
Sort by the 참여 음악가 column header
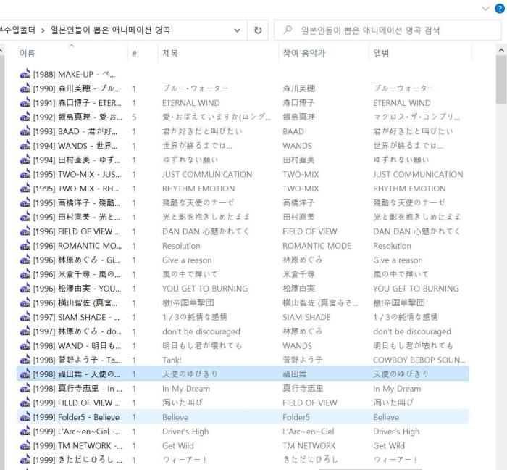(x=304, y=53)
